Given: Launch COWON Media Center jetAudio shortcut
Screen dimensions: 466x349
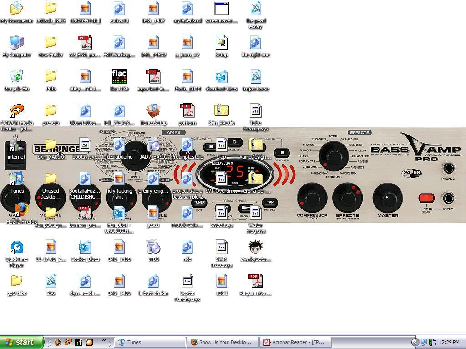Looking at the screenshot, I should click(x=17, y=111).
